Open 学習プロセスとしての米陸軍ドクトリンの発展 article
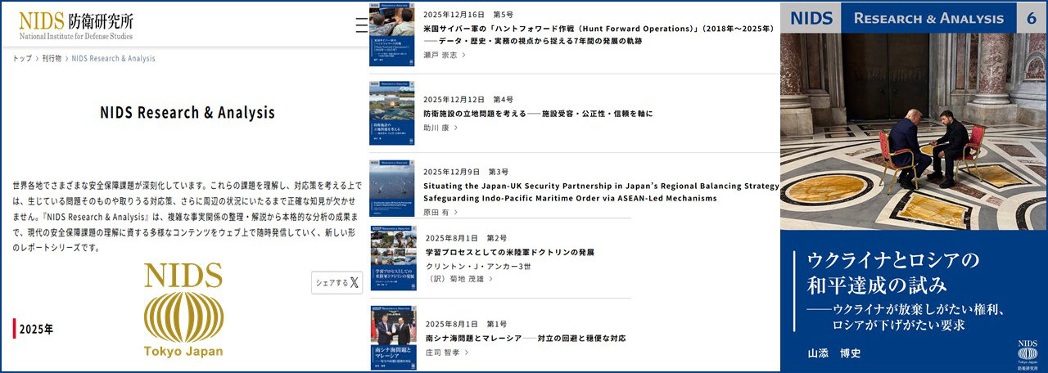1048x373 pixels. [508, 253]
